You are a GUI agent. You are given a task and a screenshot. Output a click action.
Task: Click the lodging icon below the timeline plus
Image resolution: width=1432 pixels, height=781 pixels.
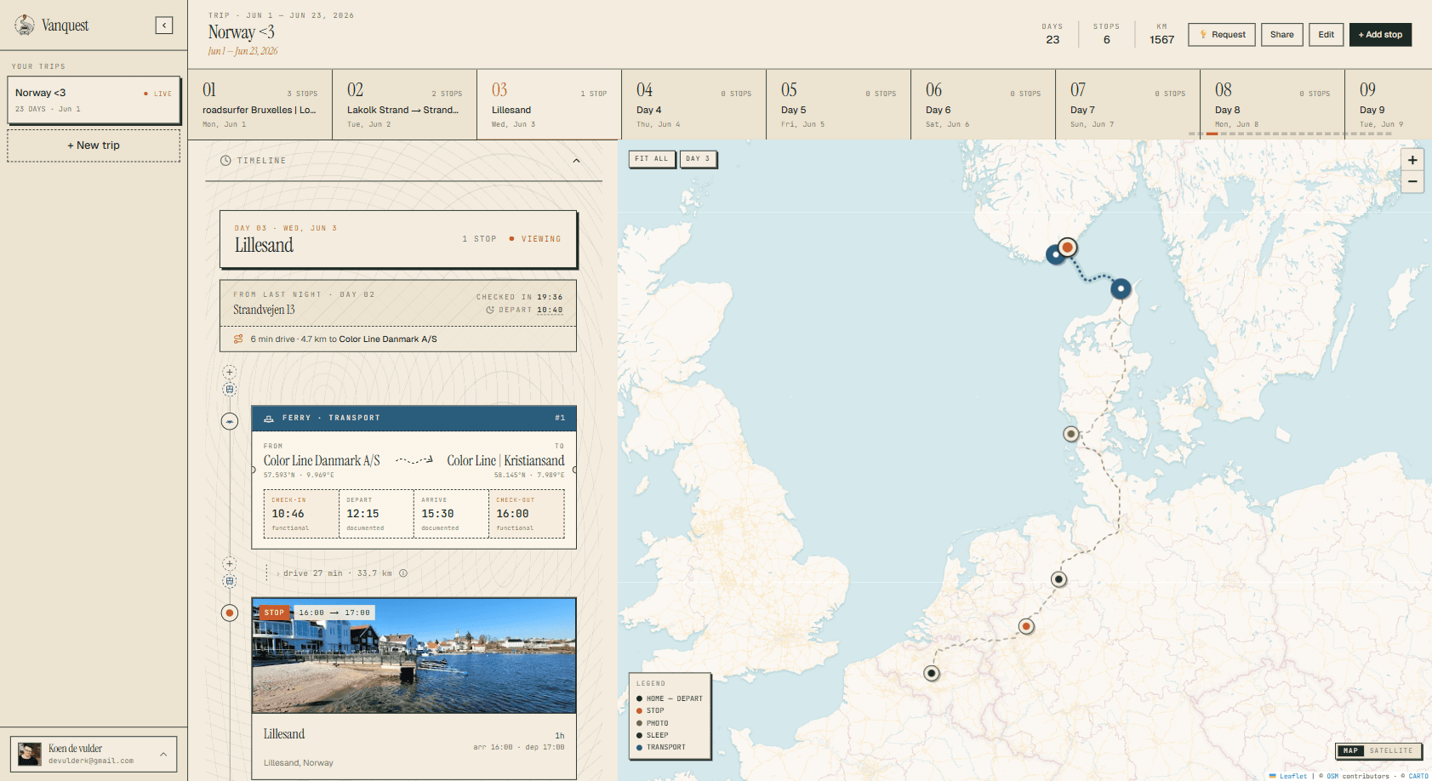tap(230, 390)
